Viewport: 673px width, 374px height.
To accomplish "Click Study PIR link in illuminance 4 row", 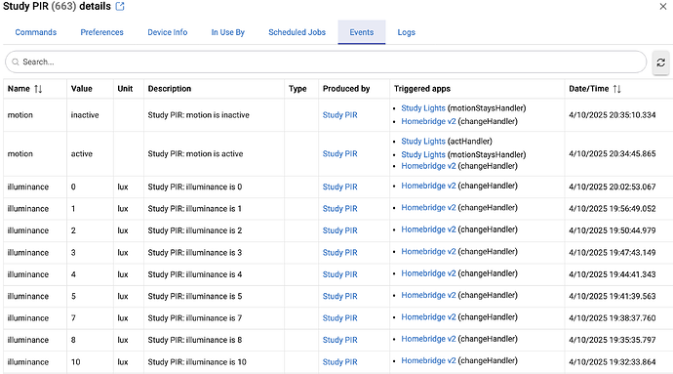I will (340, 274).
